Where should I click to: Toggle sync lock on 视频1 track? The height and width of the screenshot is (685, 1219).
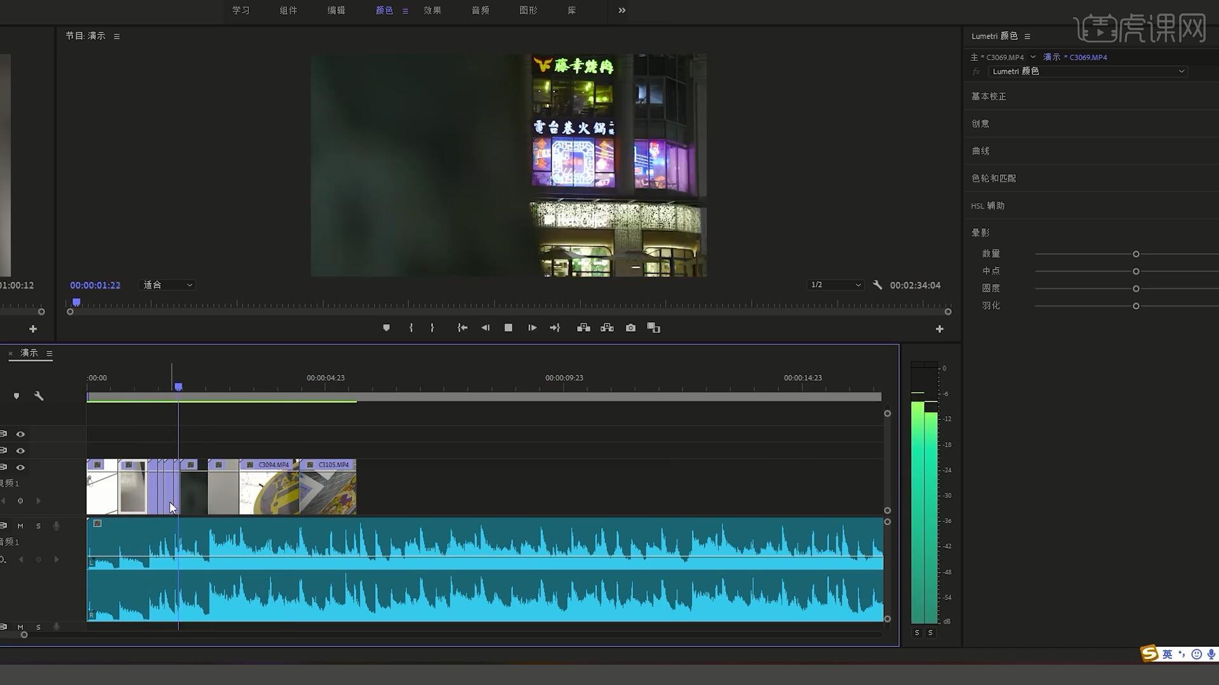(x=3, y=467)
